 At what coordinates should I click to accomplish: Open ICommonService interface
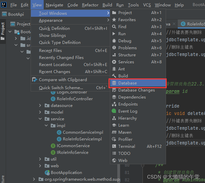73,146
